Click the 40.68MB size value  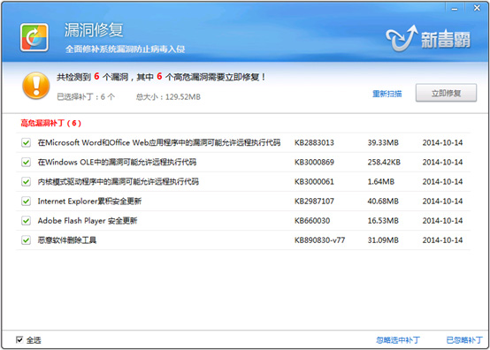tap(383, 202)
